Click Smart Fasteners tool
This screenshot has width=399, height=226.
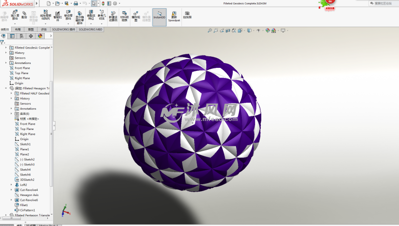(58, 16)
